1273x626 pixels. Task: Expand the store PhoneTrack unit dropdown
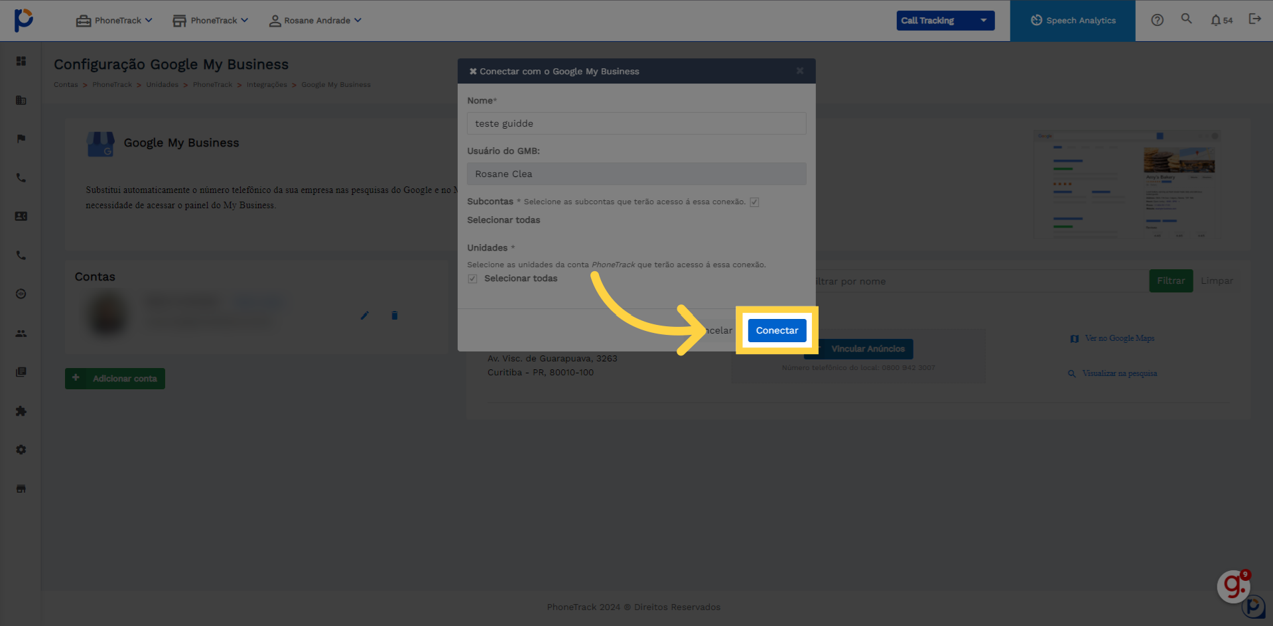tap(210, 21)
